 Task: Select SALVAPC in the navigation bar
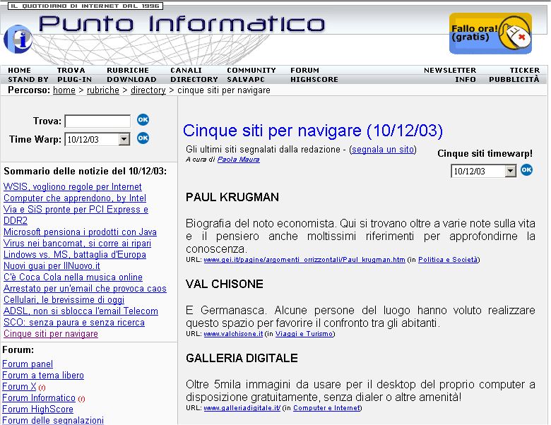246,79
